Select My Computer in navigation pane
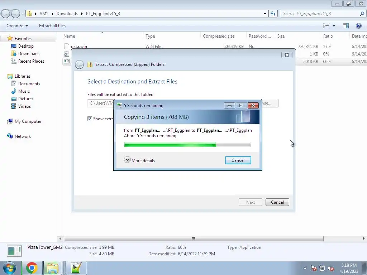The image size is (367, 275). point(28,121)
